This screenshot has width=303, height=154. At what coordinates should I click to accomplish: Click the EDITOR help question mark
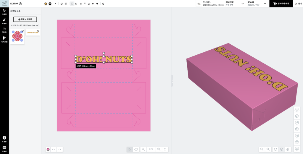tap(20, 4)
